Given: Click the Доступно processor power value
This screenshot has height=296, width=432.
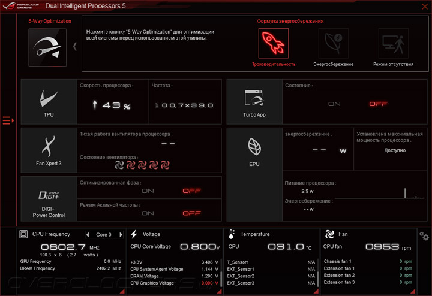Looking at the screenshot, I should [395, 150].
